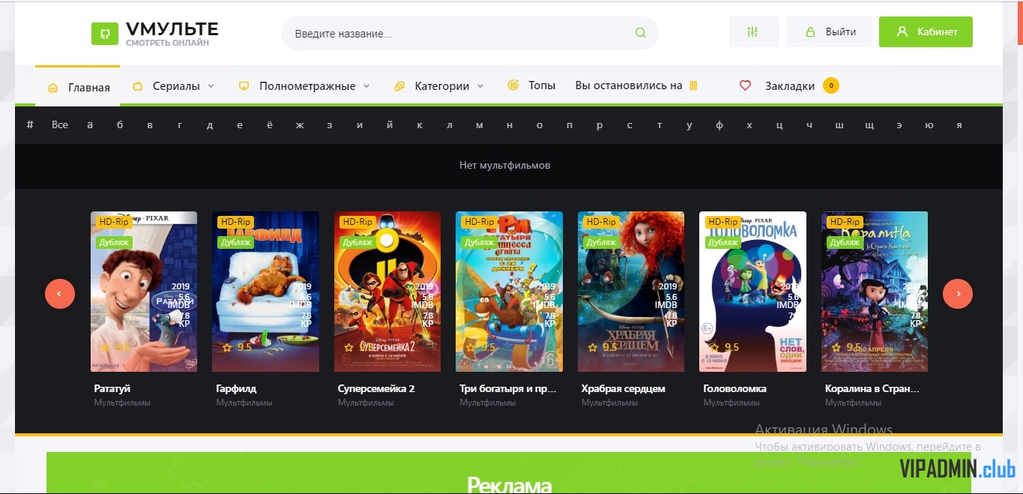Click the green VМУЛЬТЕ logo icon
The height and width of the screenshot is (494, 1023).
coord(105,34)
